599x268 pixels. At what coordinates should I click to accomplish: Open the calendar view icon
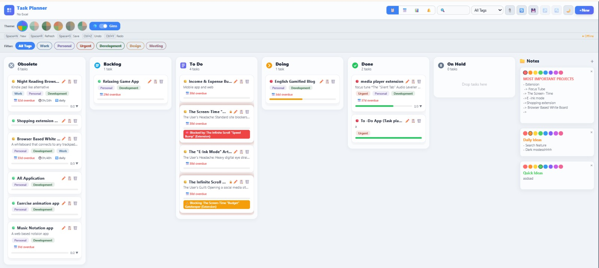pyautogui.click(x=405, y=10)
